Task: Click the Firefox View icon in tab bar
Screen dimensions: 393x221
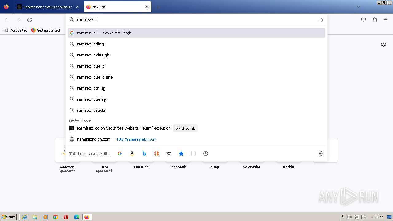Action: (x=6, y=7)
